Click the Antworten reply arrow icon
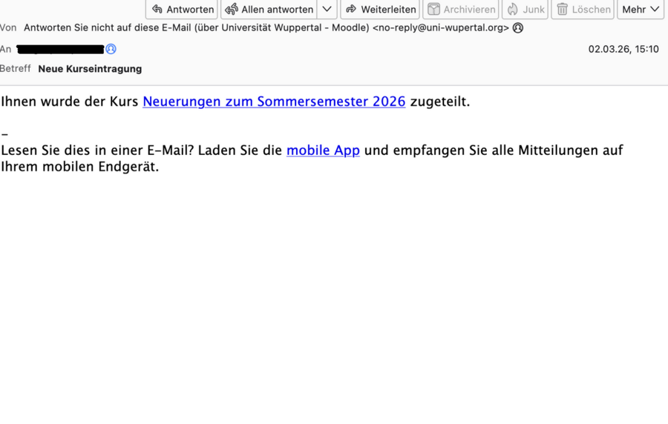 [157, 10]
